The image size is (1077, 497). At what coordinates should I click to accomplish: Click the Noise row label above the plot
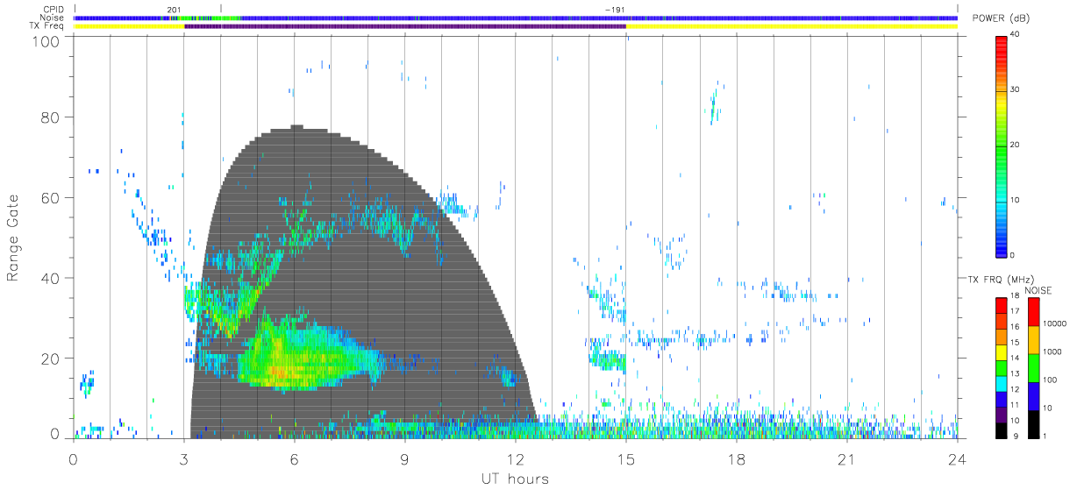[x=53, y=18]
